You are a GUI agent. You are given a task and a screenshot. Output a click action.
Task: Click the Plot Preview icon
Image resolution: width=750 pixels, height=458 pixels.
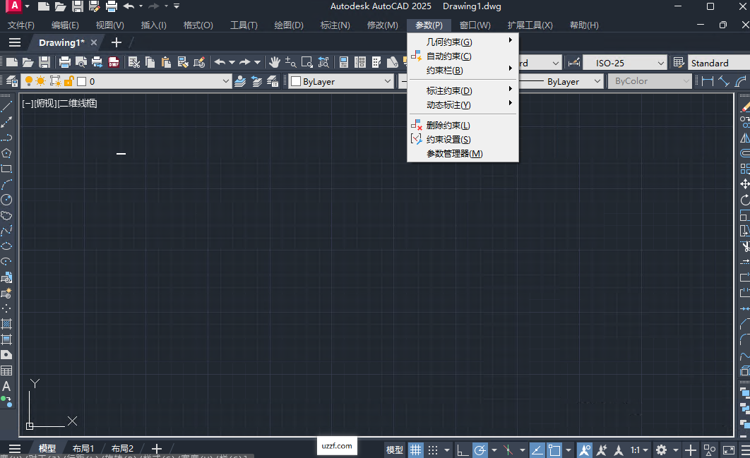81,62
